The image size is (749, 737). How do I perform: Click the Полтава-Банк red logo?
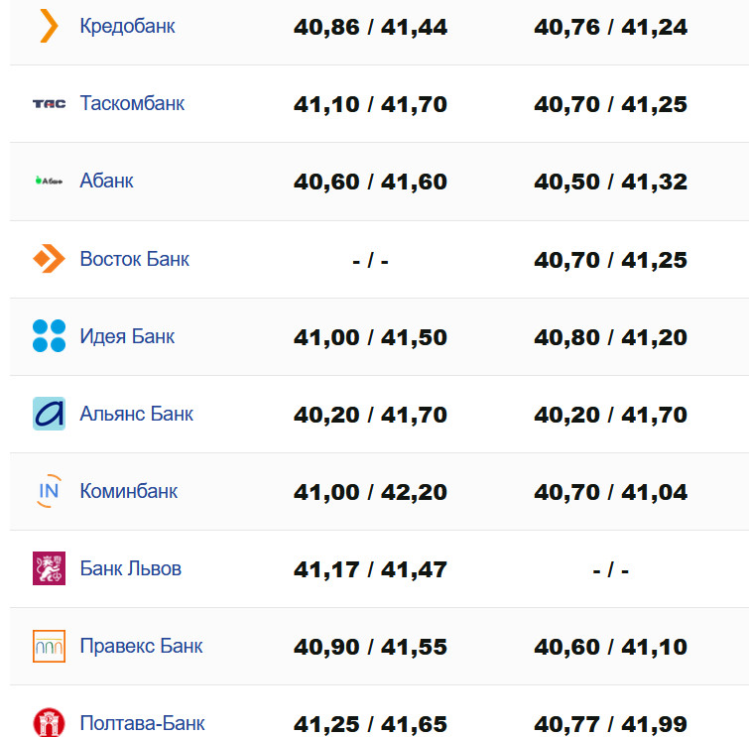pyautogui.click(x=49, y=722)
